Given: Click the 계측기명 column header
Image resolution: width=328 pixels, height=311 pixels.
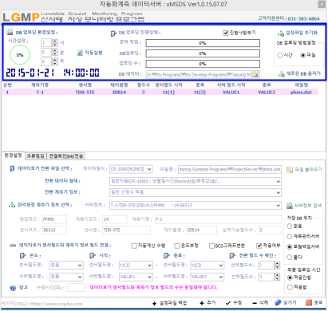Looking at the screenshot, I should pos(40,85).
